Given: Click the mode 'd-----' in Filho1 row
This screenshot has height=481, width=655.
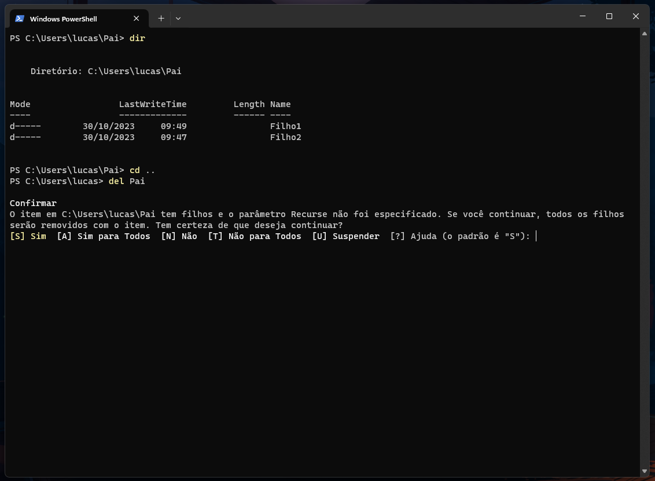Looking at the screenshot, I should (x=25, y=126).
